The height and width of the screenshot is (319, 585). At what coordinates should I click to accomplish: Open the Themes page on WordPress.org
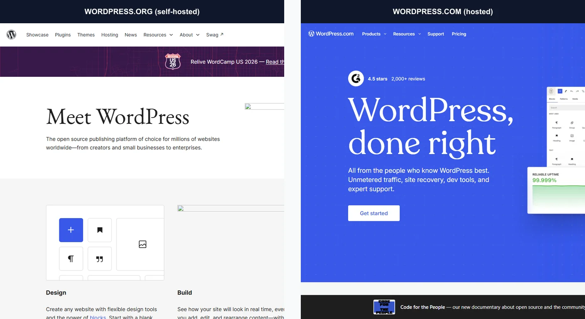[86, 35]
